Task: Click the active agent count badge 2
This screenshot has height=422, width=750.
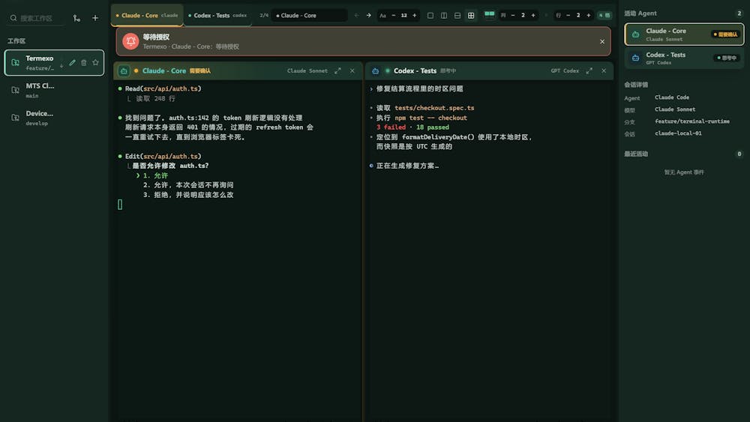Action: click(x=739, y=13)
